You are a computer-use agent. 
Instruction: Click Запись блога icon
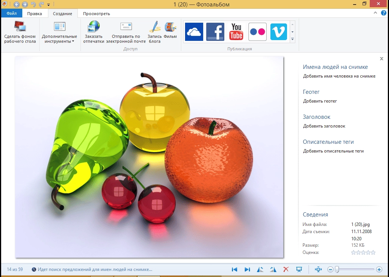(x=155, y=26)
